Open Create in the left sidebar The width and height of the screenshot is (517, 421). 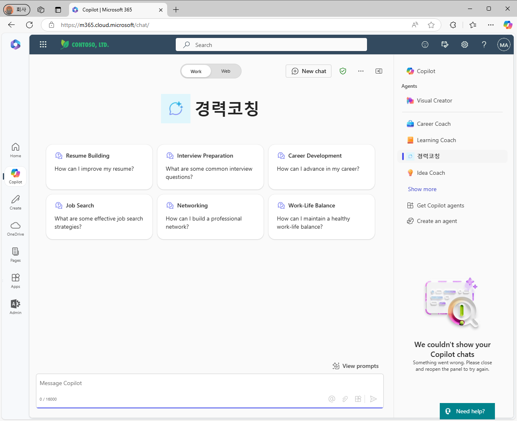pyautogui.click(x=16, y=202)
